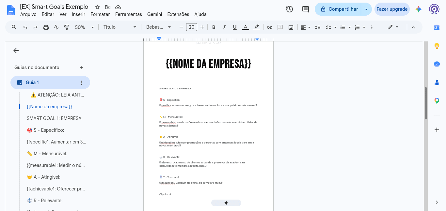
Task: Open Google Keep in side panel
Action: coord(437,46)
